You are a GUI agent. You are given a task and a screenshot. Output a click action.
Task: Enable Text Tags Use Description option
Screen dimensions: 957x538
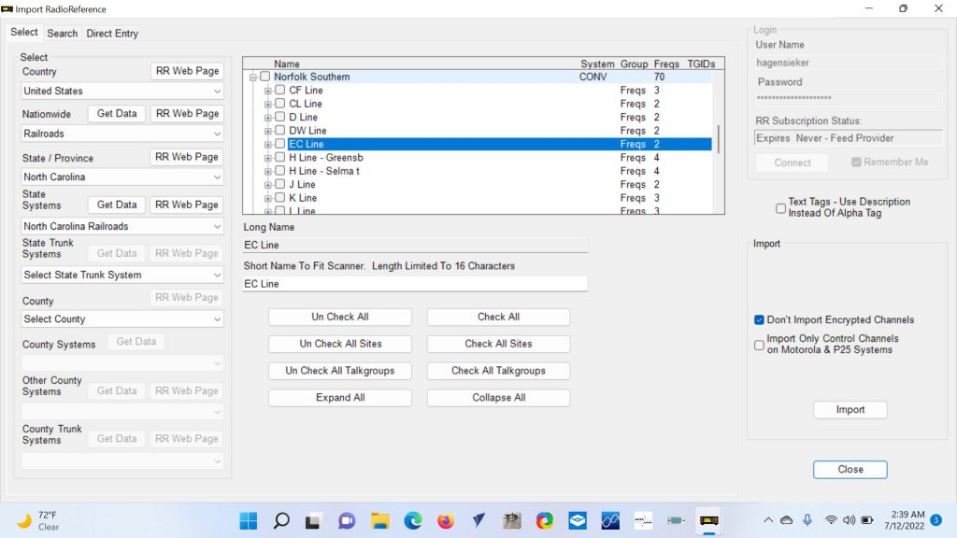click(781, 207)
